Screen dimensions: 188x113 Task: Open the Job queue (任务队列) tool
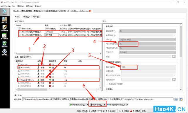coord(5,44)
